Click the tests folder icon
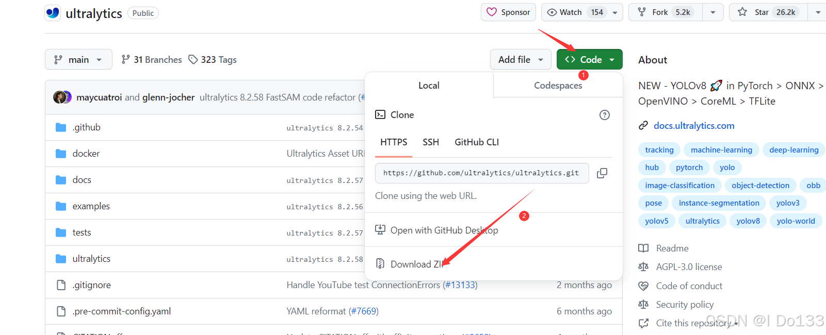826x335 pixels. click(x=61, y=232)
